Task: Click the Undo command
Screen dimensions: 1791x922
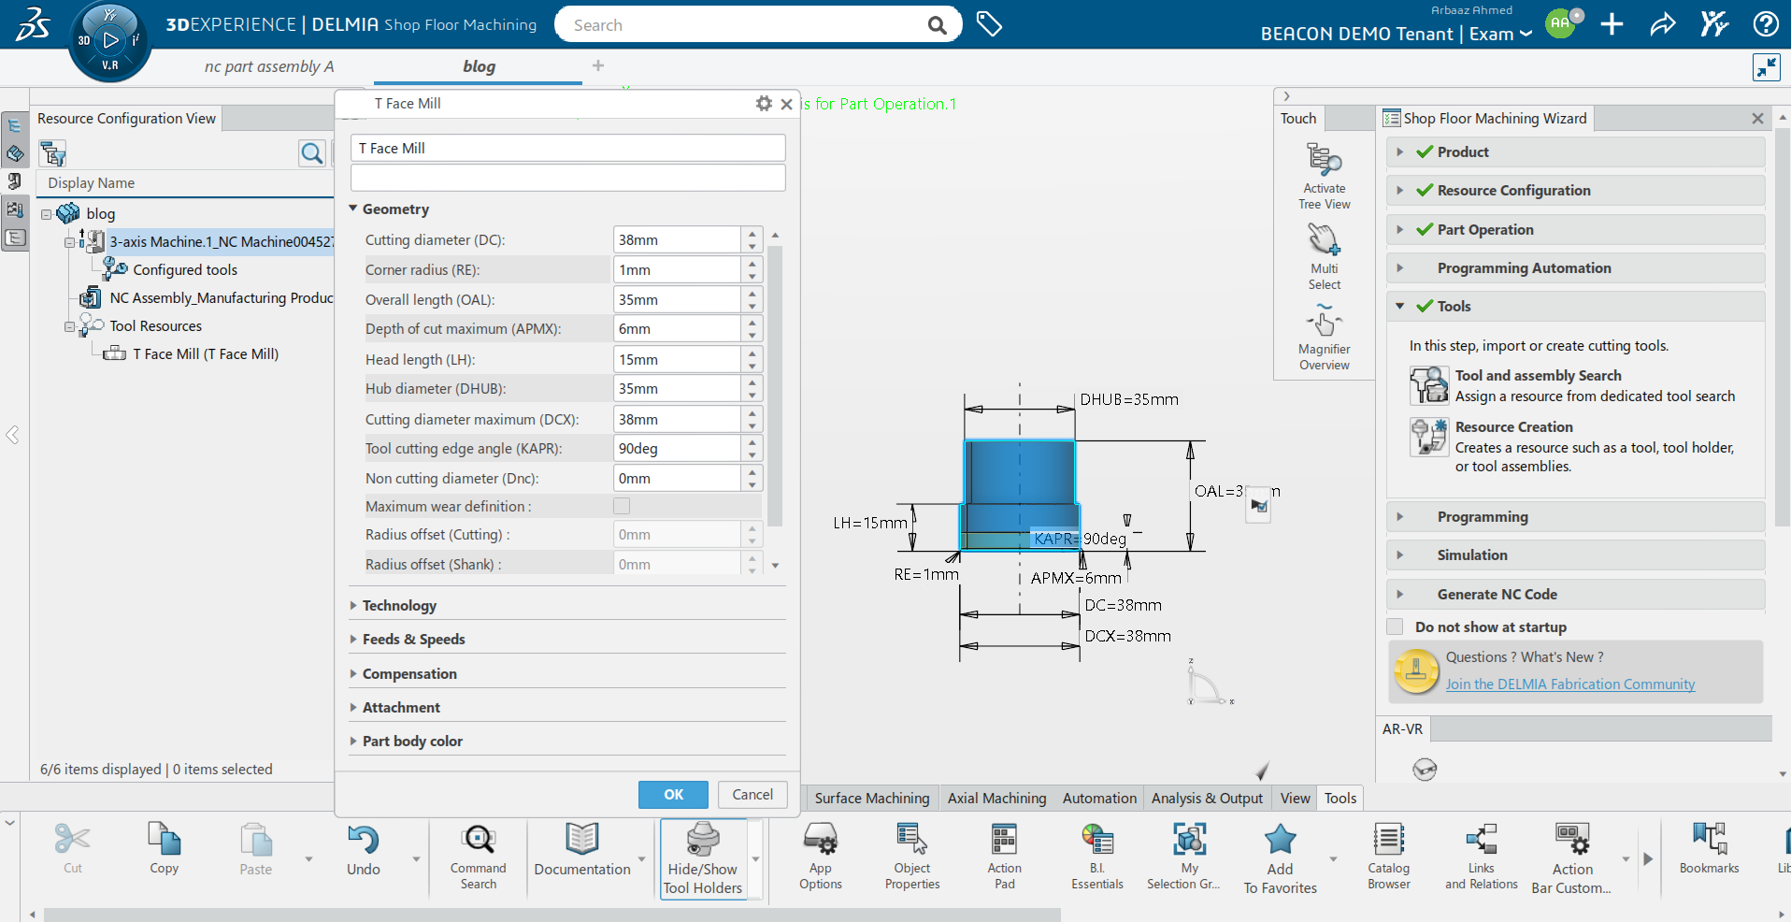Action: click(364, 848)
